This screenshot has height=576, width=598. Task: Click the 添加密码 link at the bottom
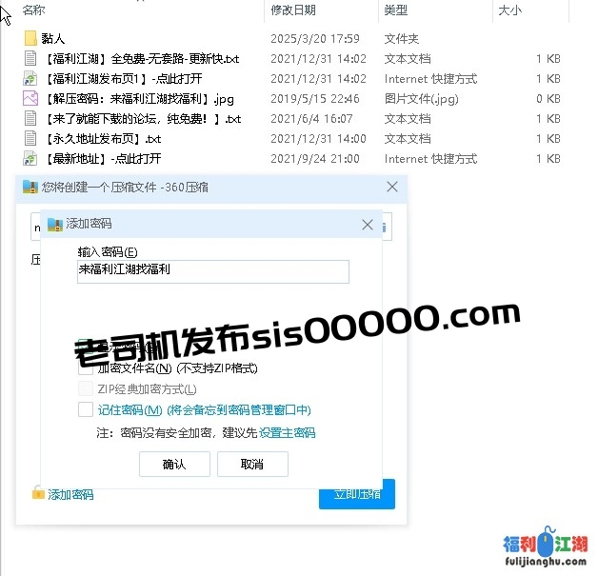[x=70, y=494]
